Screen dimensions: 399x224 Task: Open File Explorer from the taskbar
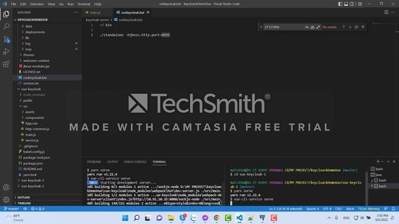coord(171,218)
